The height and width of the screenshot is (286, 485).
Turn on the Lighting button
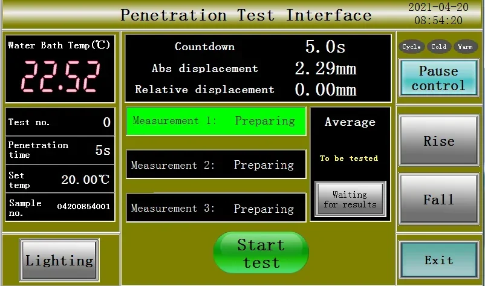(59, 260)
